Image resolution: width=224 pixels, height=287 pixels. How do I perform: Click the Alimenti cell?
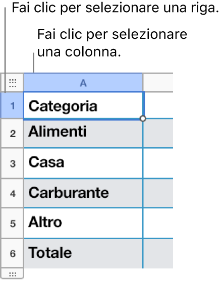click(83, 134)
